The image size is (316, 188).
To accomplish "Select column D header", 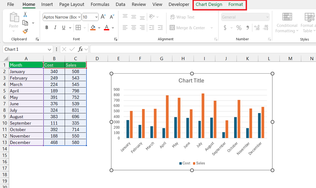I will click(x=97, y=59).
